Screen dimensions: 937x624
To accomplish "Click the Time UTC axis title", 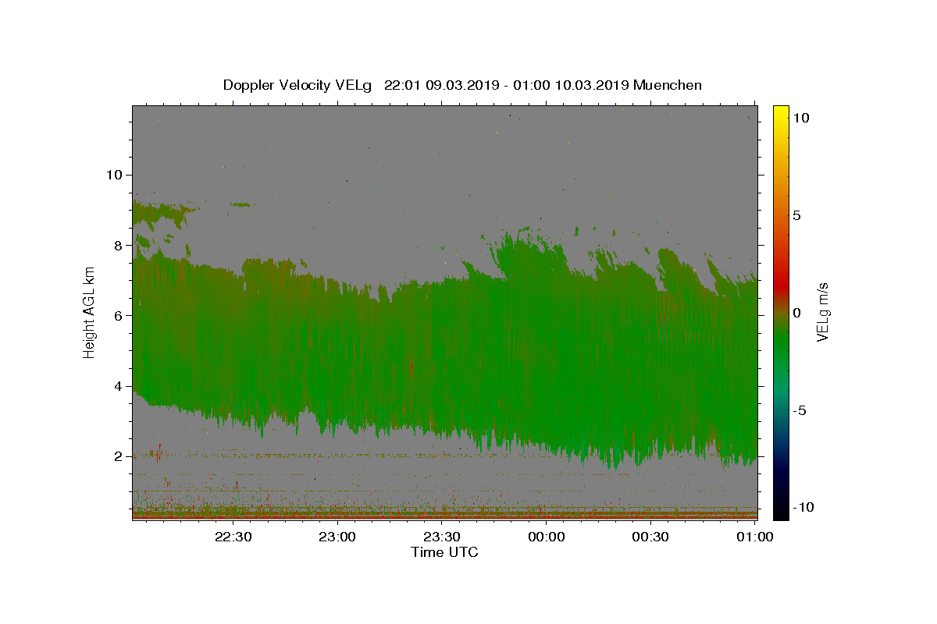I will [444, 552].
